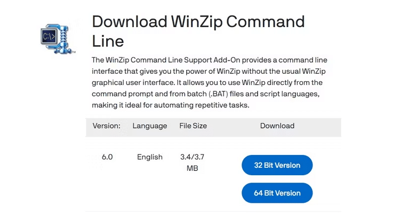
Task: Click the 'Version:' column header
Action: (107, 126)
